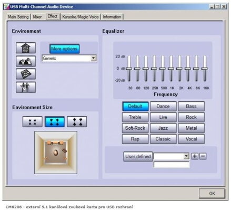Add a user defined equalizer preset
The image size is (231, 210).
tap(195, 156)
